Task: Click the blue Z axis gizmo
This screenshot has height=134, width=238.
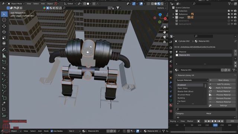Action: point(160,15)
